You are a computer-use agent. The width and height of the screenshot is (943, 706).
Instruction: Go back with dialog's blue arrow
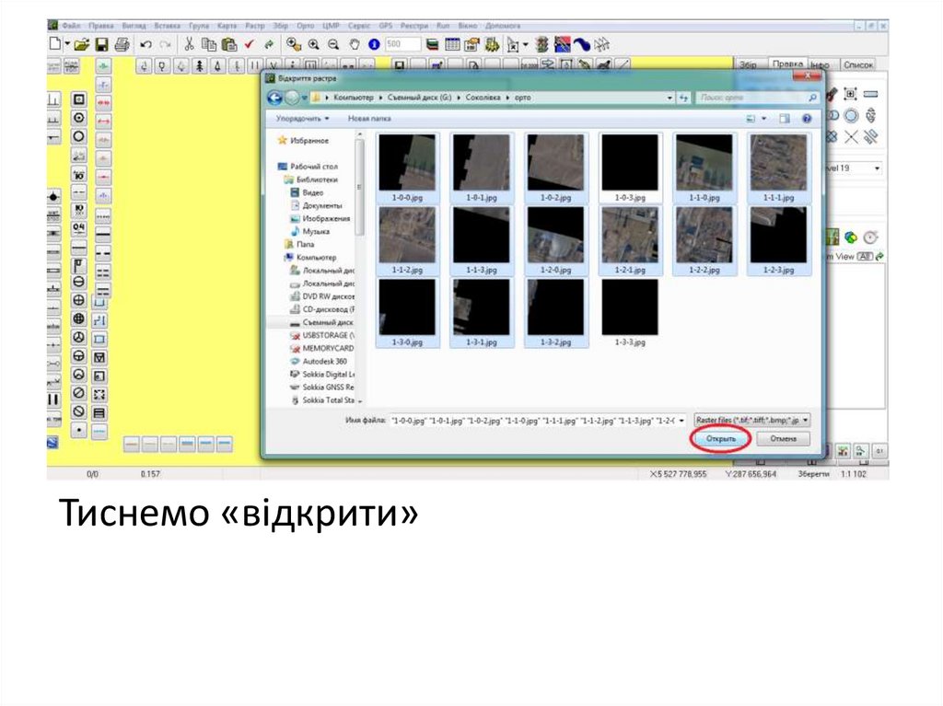(x=274, y=98)
